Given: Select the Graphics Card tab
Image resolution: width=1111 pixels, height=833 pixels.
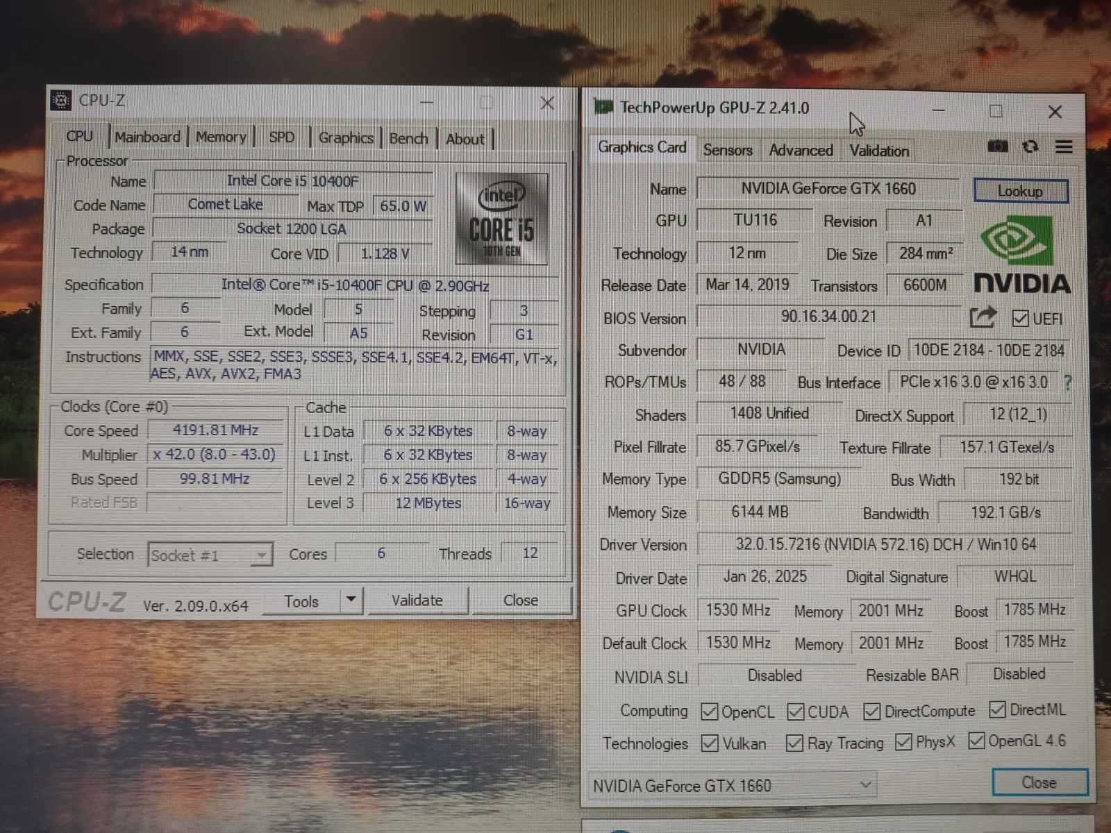Looking at the screenshot, I should [642, 147].
